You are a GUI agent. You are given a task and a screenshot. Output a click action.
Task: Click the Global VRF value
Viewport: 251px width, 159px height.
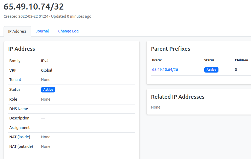[46, 70]
